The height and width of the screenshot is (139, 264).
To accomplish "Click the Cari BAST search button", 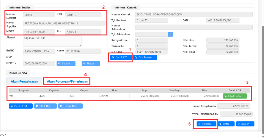I will [120, 57].
